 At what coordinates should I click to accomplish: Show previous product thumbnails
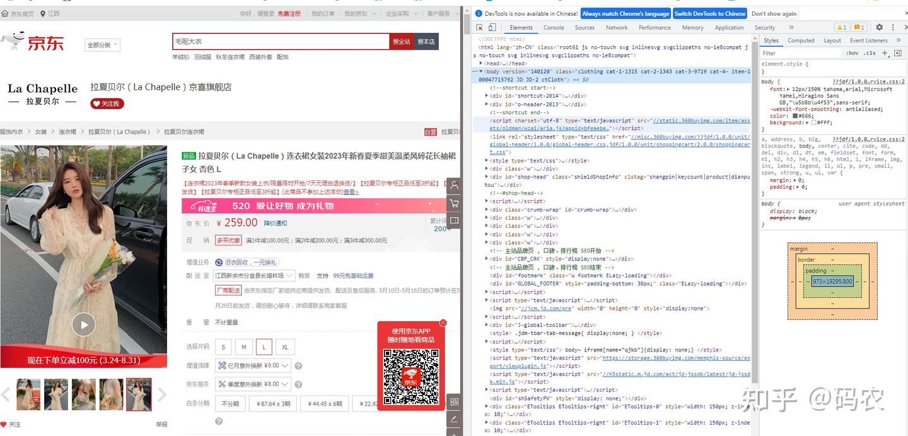(x=6, y=395)
